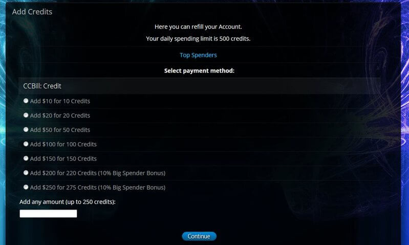Open the Top Spenders link
Screen dimensions: 409x245
tap(198, 55)
